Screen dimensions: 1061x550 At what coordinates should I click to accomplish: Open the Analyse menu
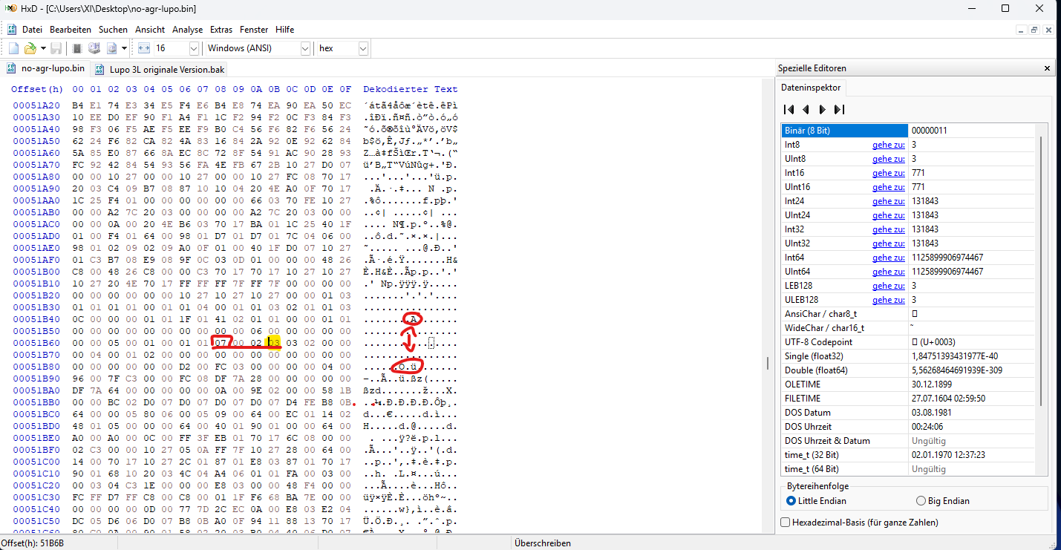[188, 30]
